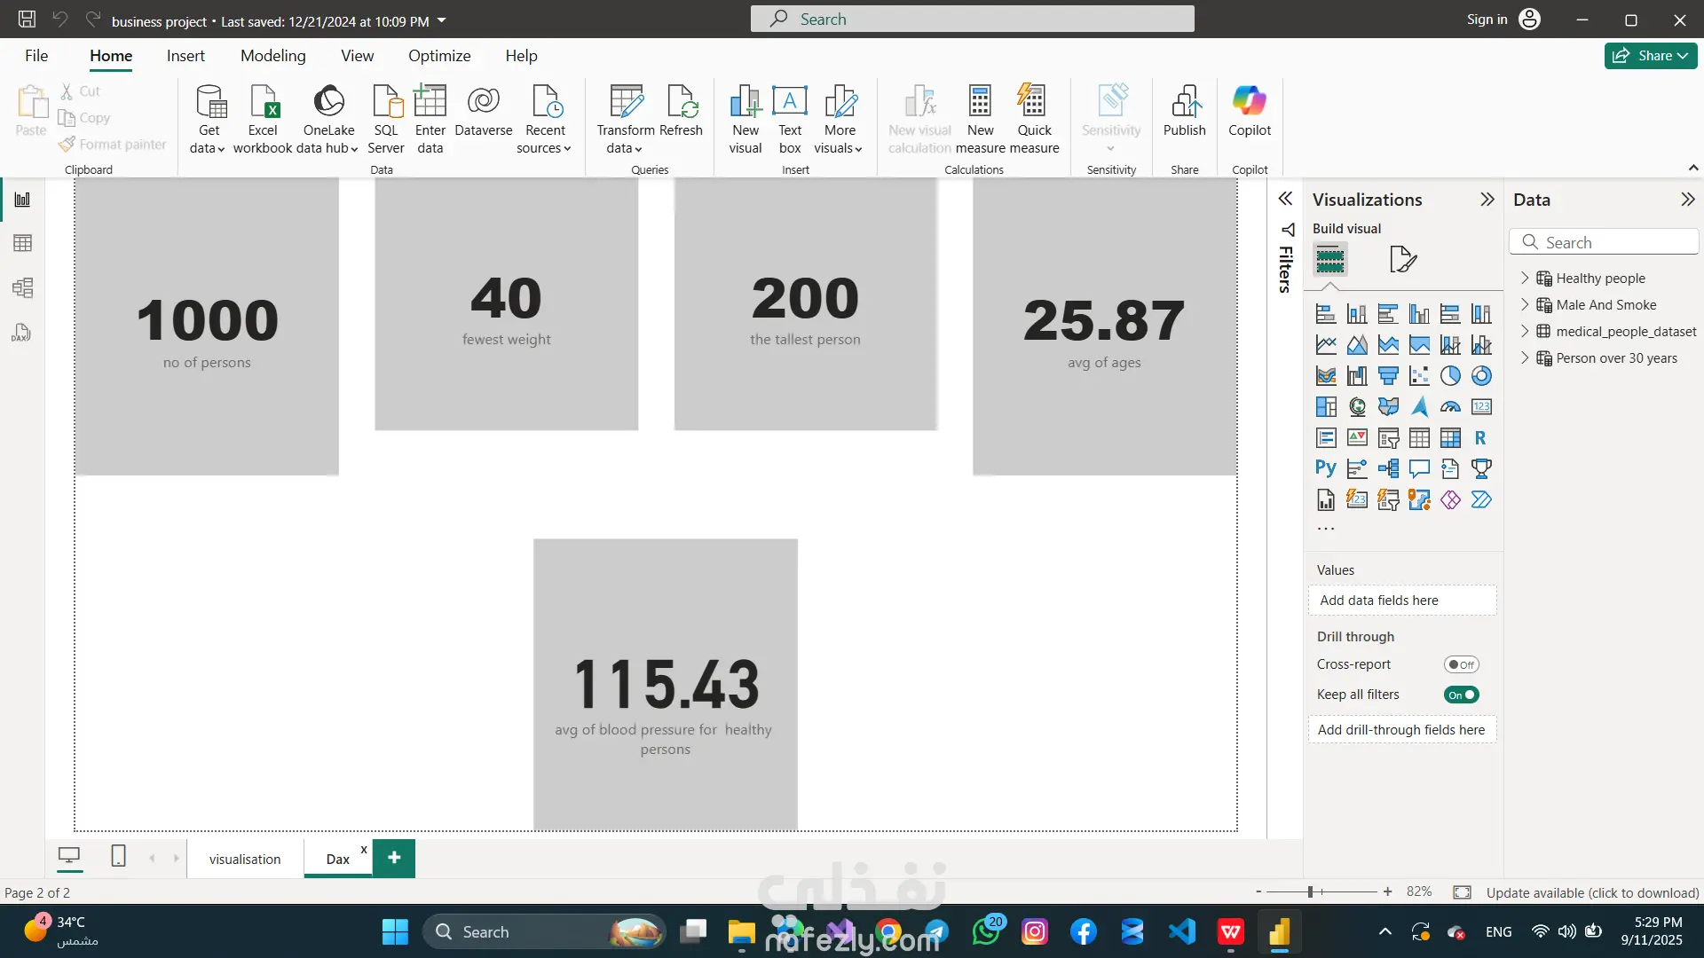Open the Table view from sidebar

(23, 243)
